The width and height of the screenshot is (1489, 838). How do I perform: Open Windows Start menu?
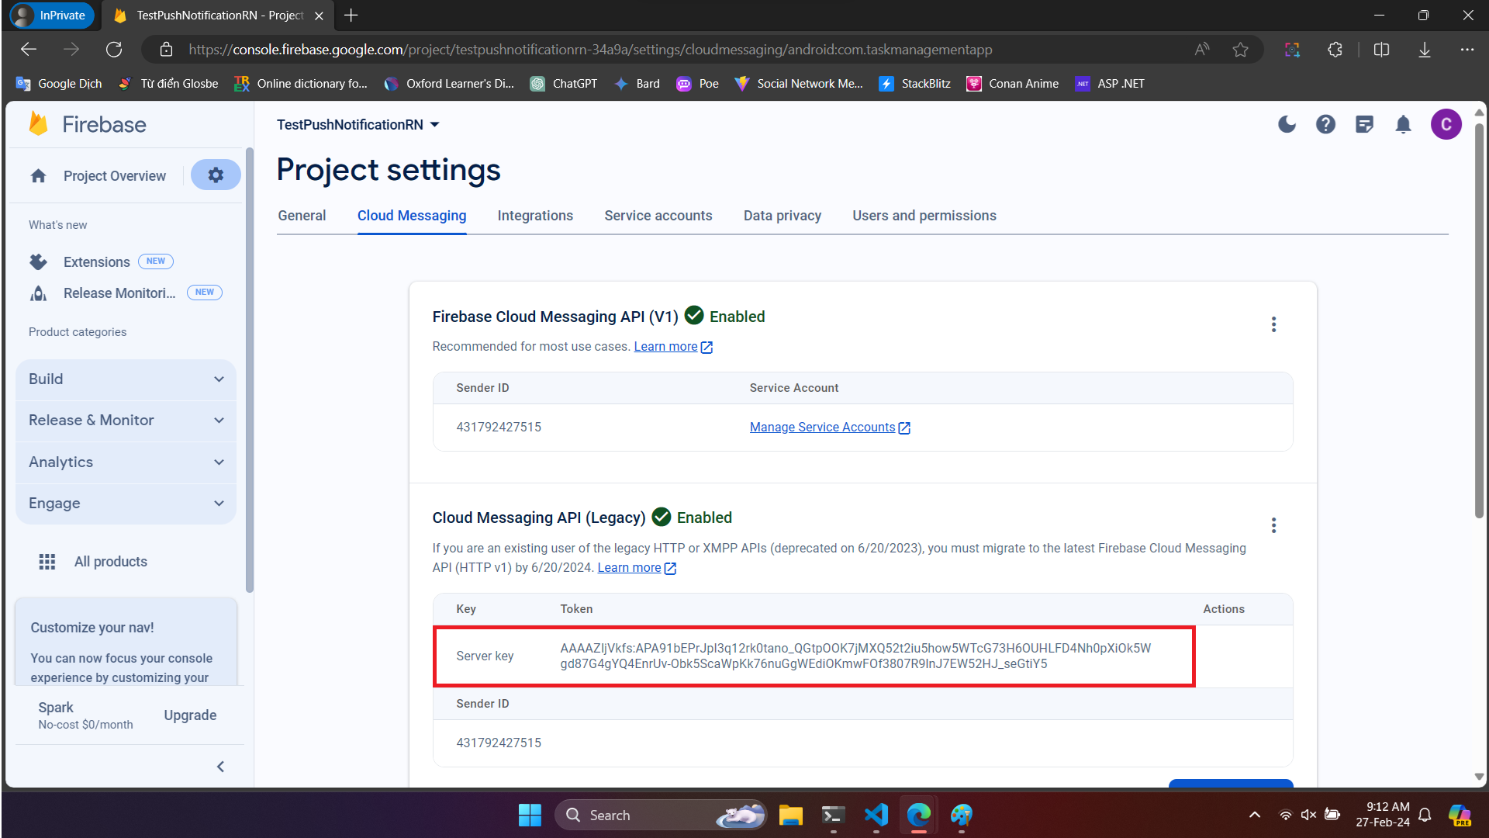(530, 815)
